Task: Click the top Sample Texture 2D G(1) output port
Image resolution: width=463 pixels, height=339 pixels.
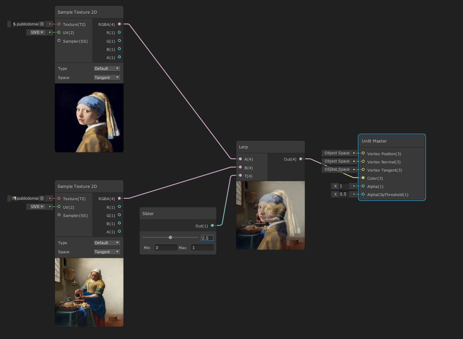Action: [119, 40]
